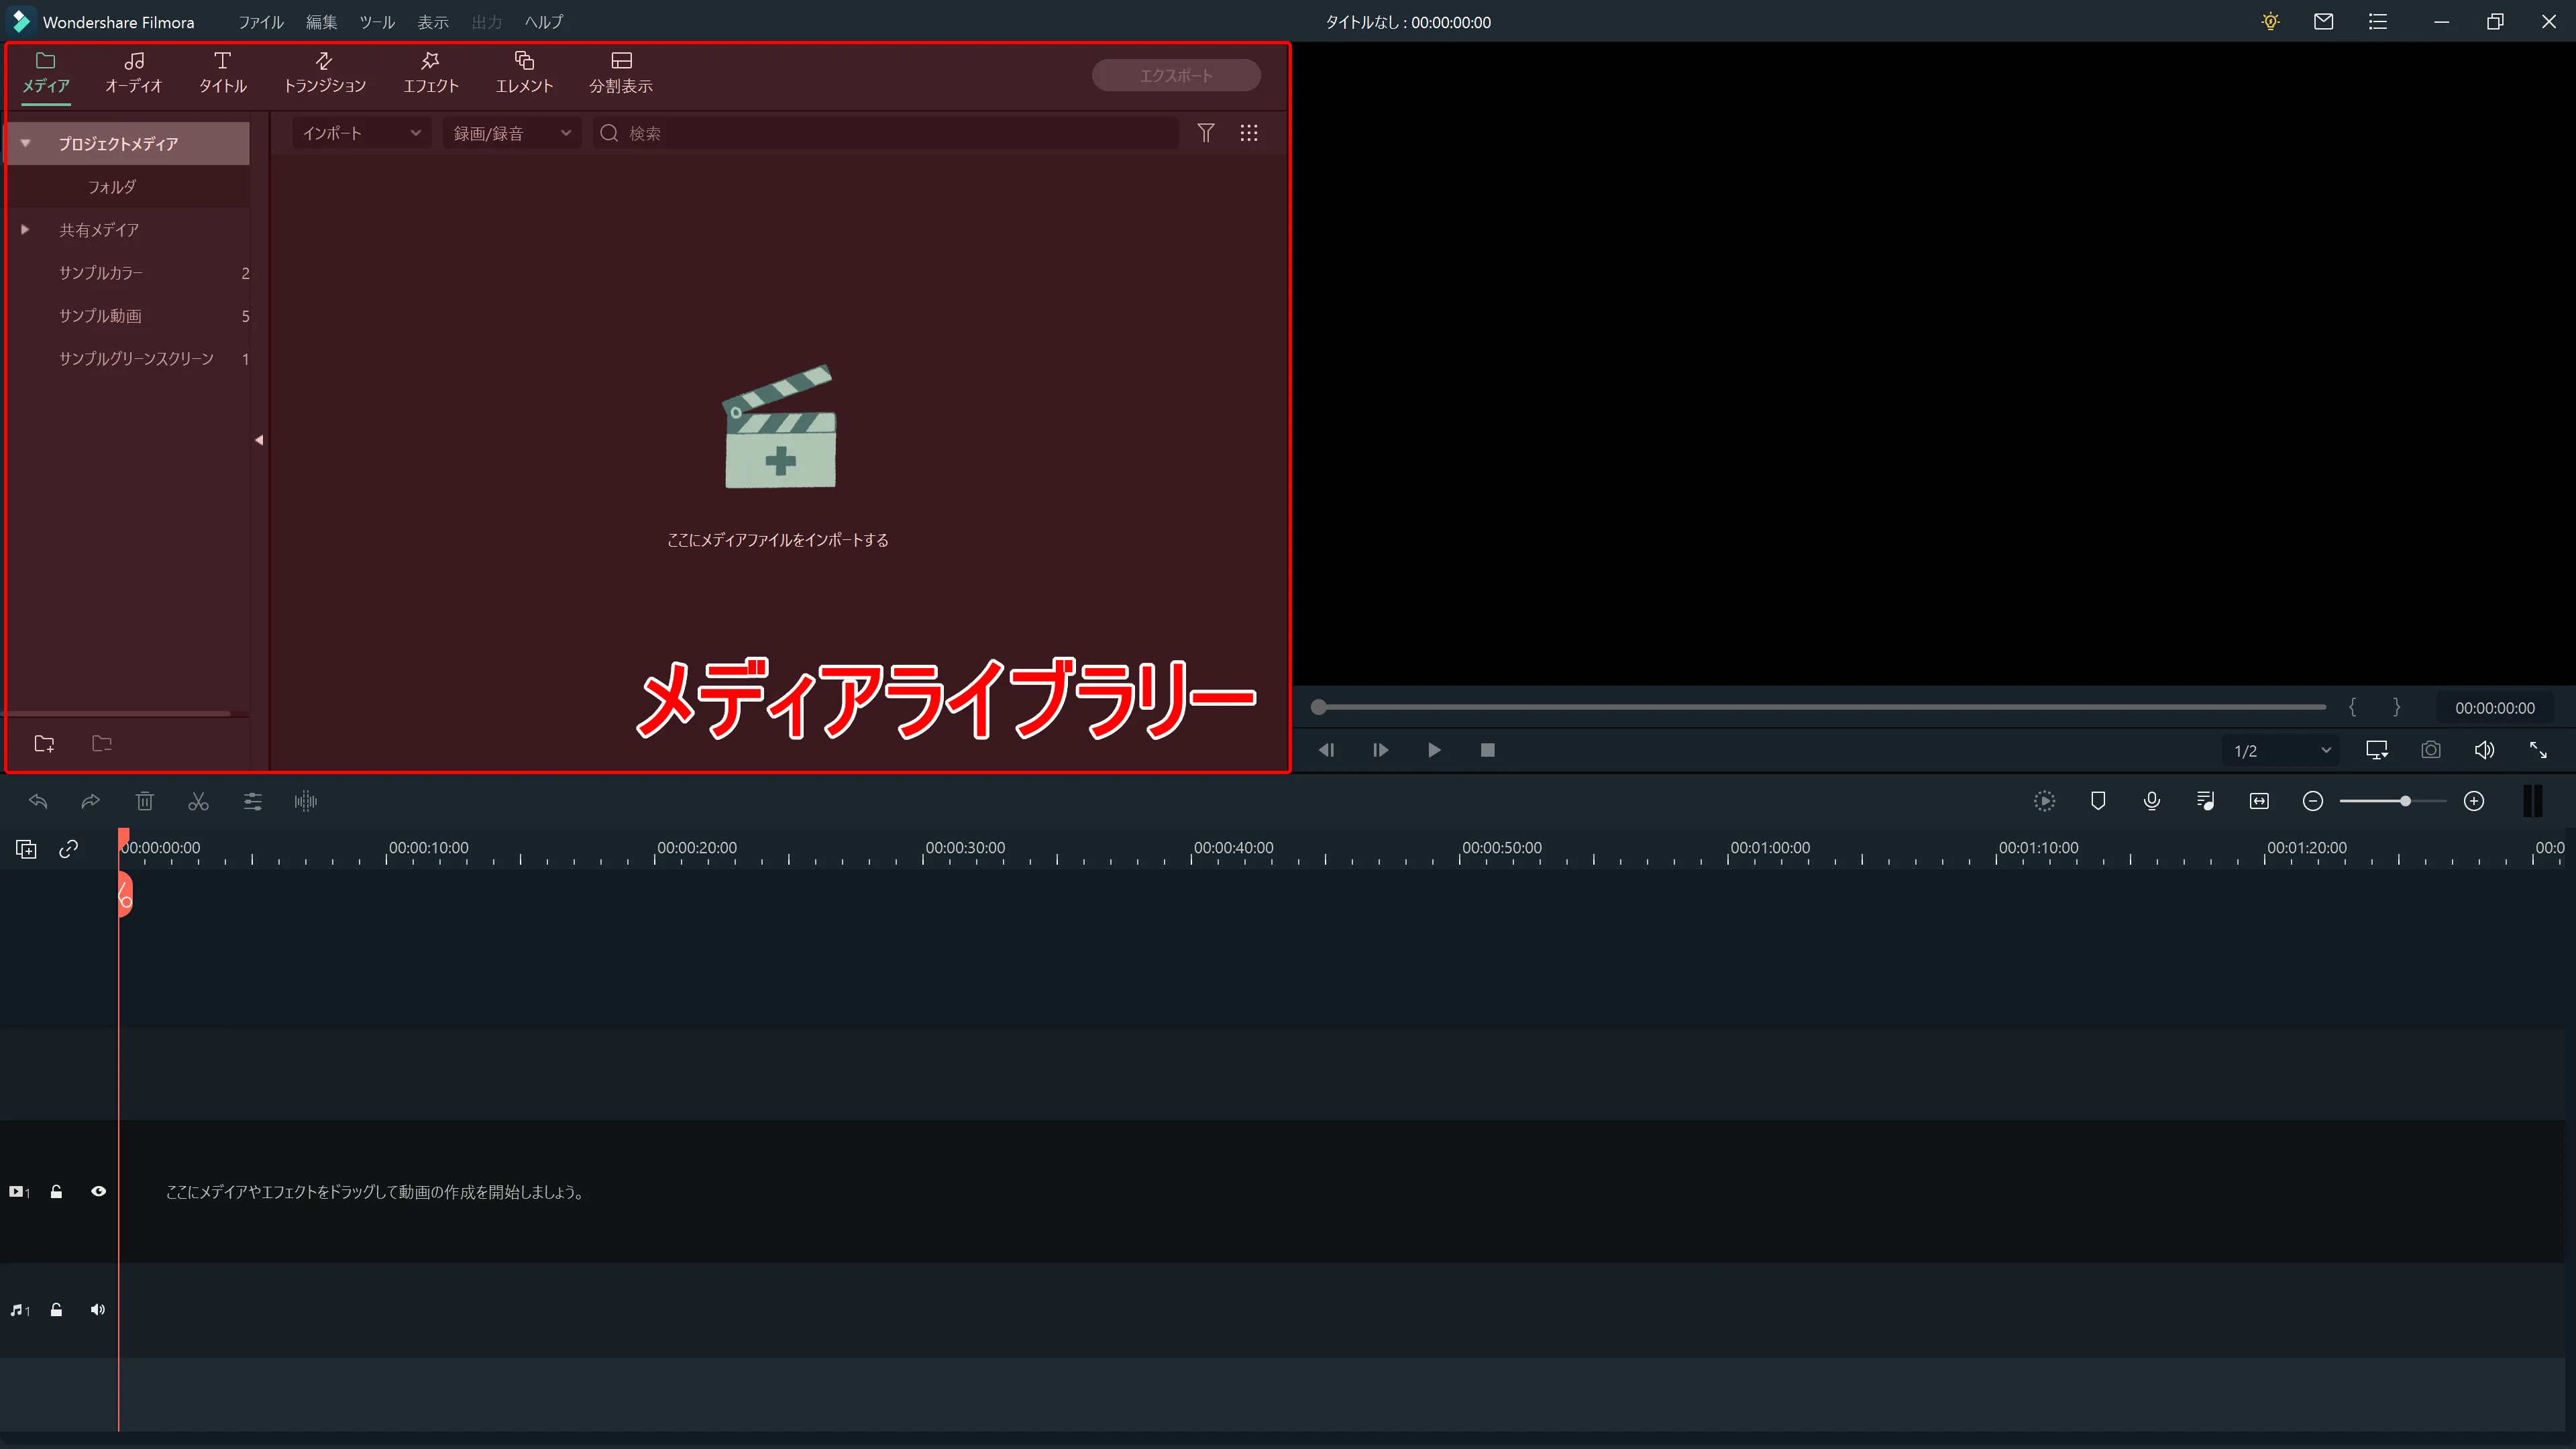Click the clapperboard import media icon
The height and width of the screenshot is (1449, 2576).
(x=780, y=427)
